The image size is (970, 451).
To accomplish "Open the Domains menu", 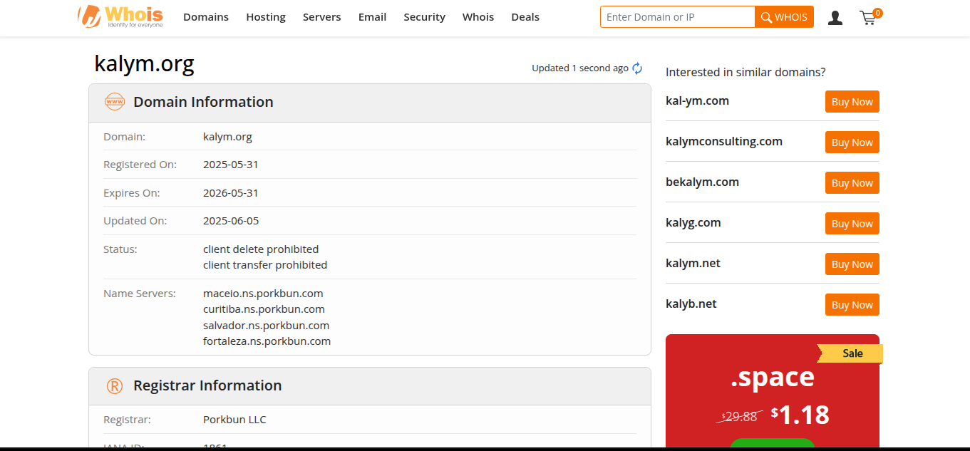I will (206, 17).
